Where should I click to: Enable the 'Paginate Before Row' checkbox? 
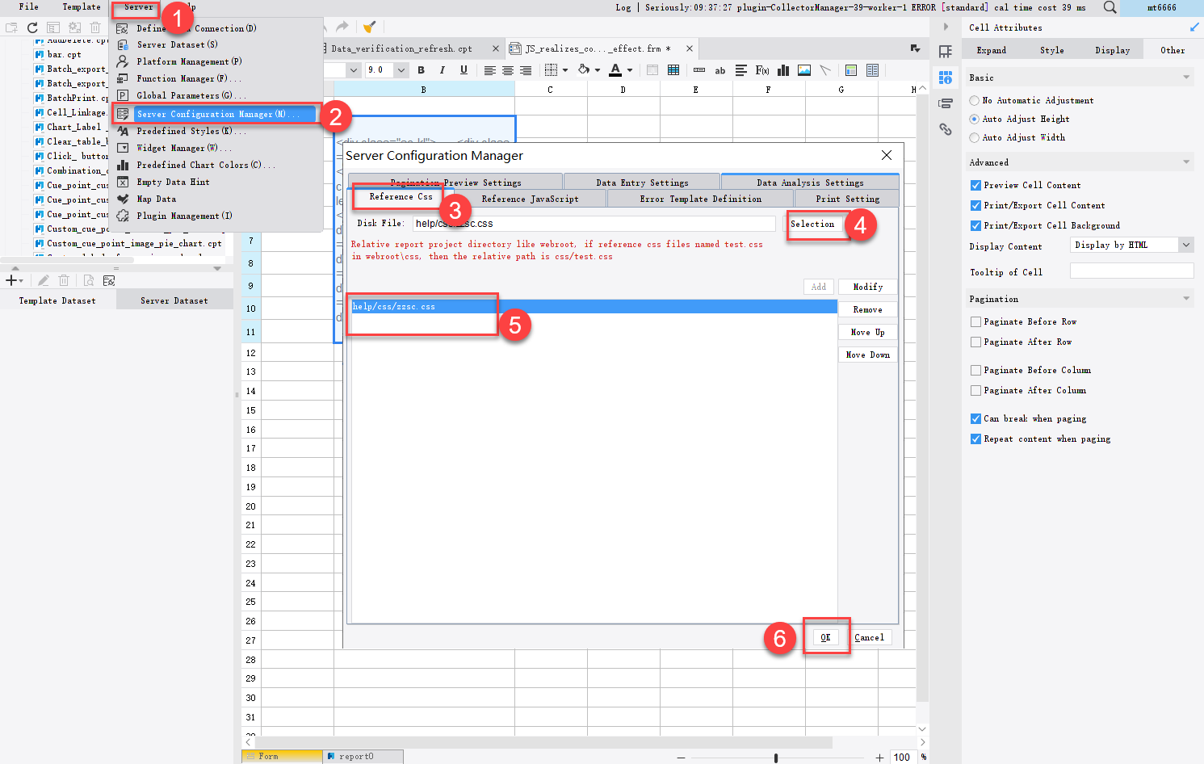[975, 321]
